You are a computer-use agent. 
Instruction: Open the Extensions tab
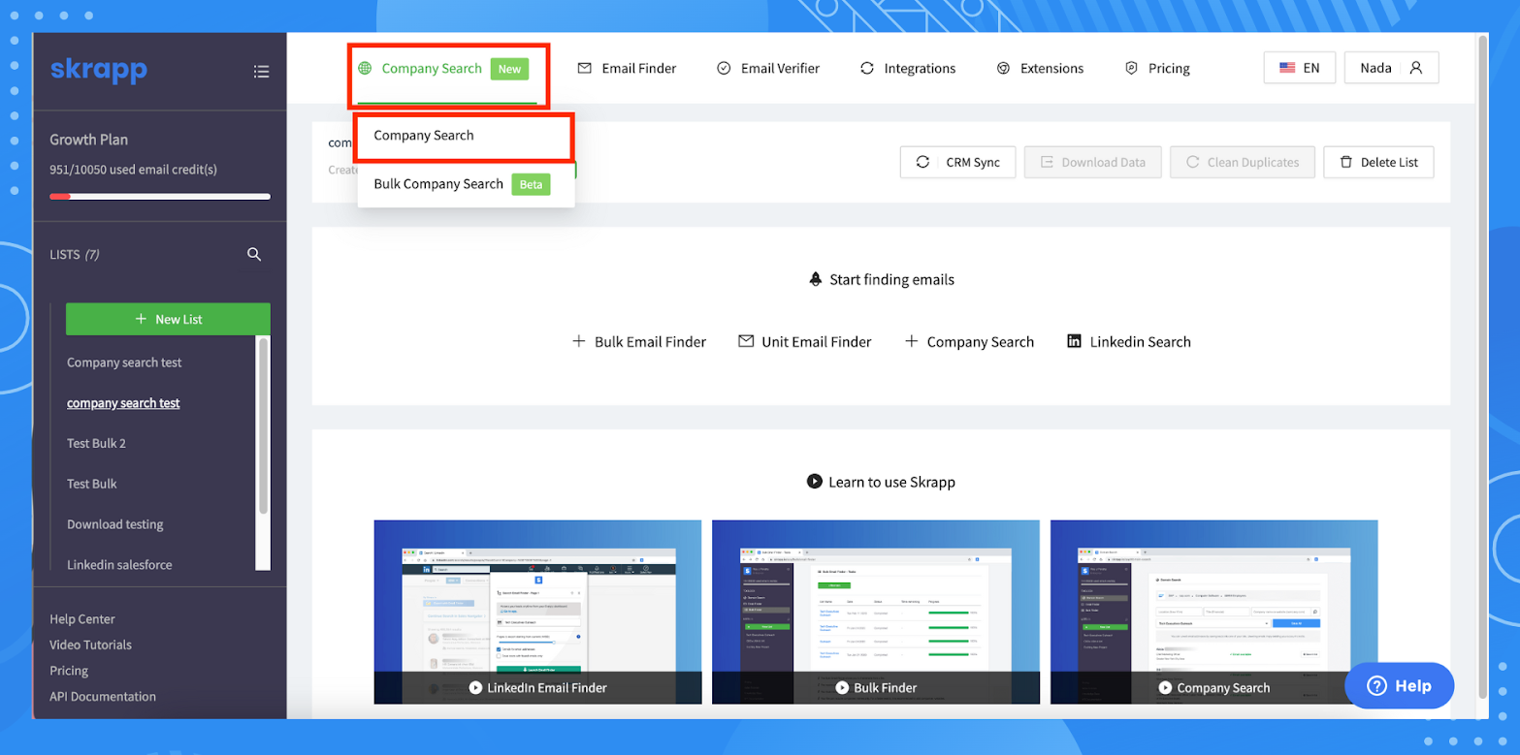click(1040, 68)
